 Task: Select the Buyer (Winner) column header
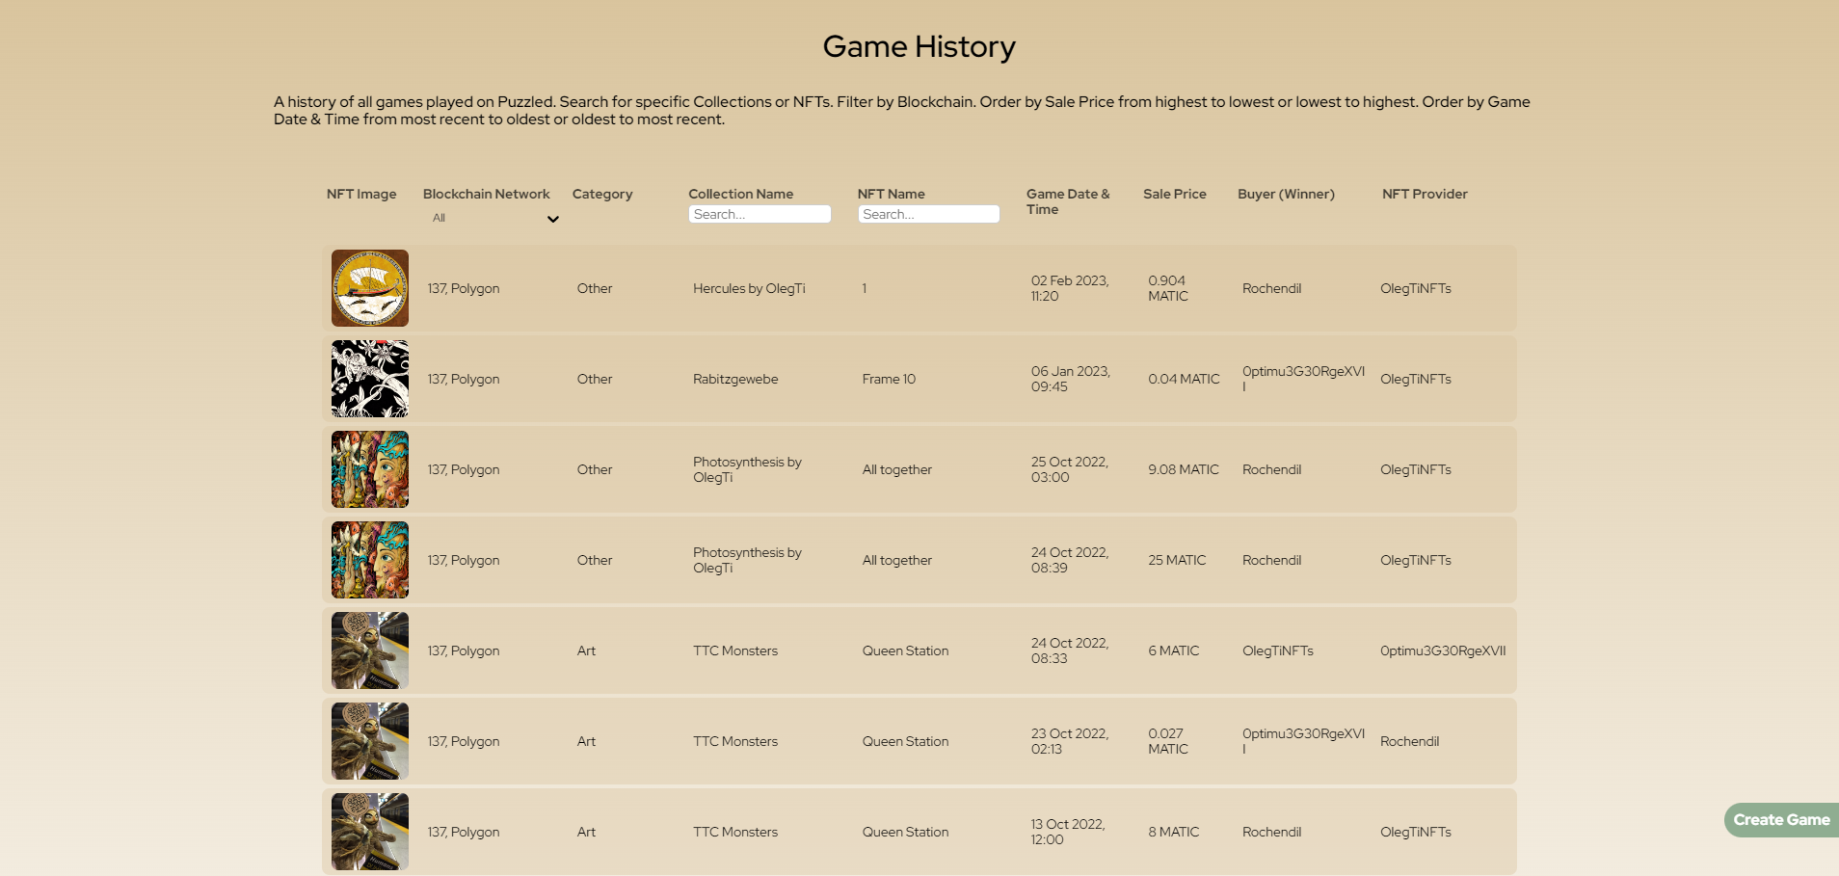[x=1286, y=194]
